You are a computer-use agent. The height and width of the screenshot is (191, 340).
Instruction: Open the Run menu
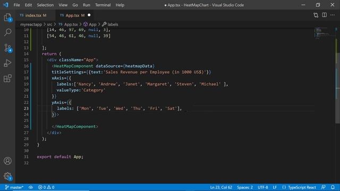click(86, 5)
